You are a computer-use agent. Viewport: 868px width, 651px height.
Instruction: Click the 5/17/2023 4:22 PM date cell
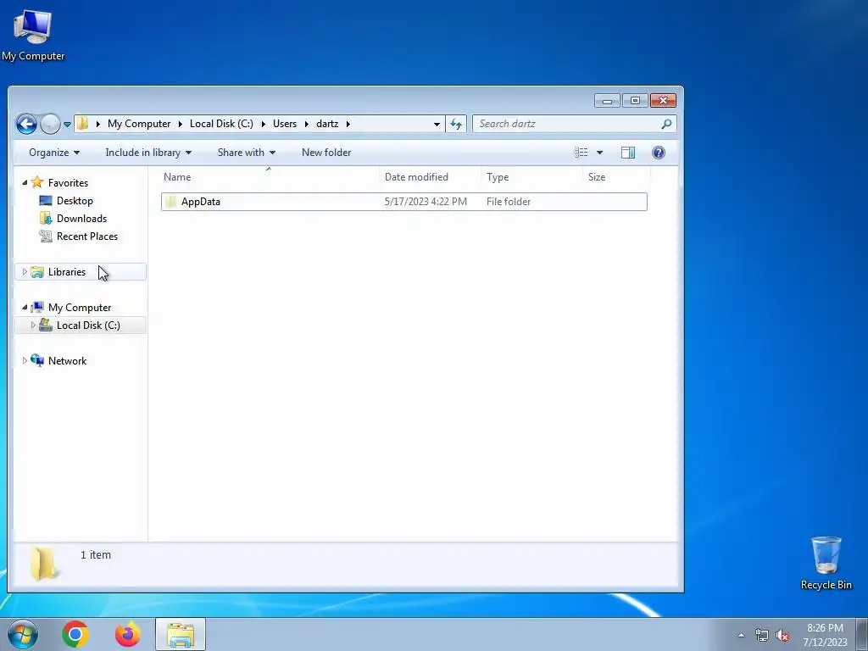426,202
